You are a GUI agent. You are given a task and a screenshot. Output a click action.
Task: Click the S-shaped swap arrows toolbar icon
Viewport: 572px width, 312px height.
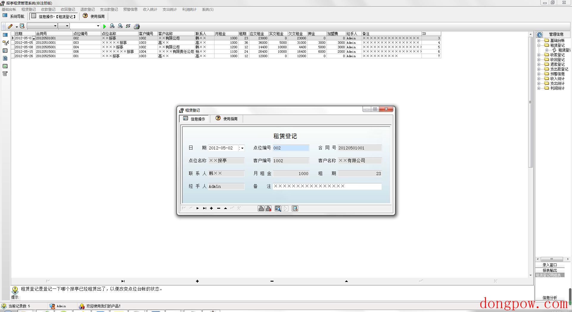[128, 26]
